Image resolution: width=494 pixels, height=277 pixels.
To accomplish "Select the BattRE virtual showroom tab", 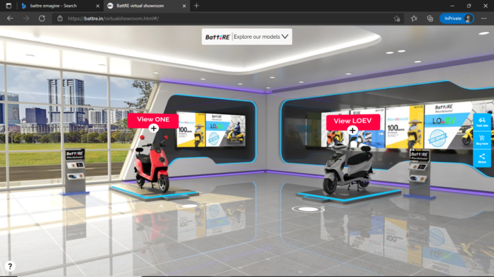I will [146, 6].
